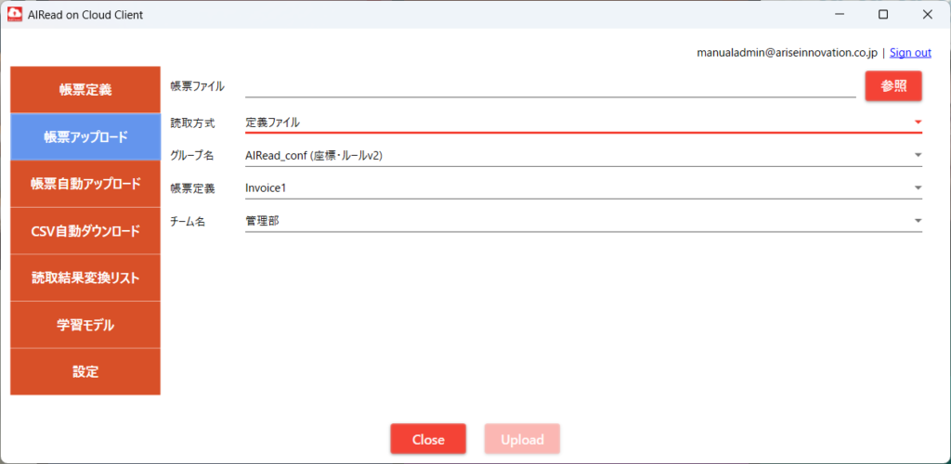Go to CSV自動ダウンロード tab

tap(85, 231)
